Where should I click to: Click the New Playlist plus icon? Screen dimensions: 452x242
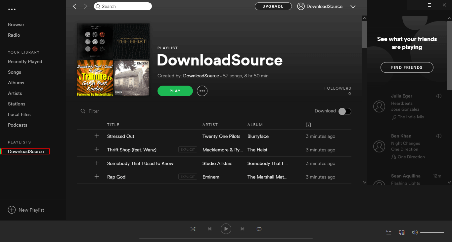(12, 210)
